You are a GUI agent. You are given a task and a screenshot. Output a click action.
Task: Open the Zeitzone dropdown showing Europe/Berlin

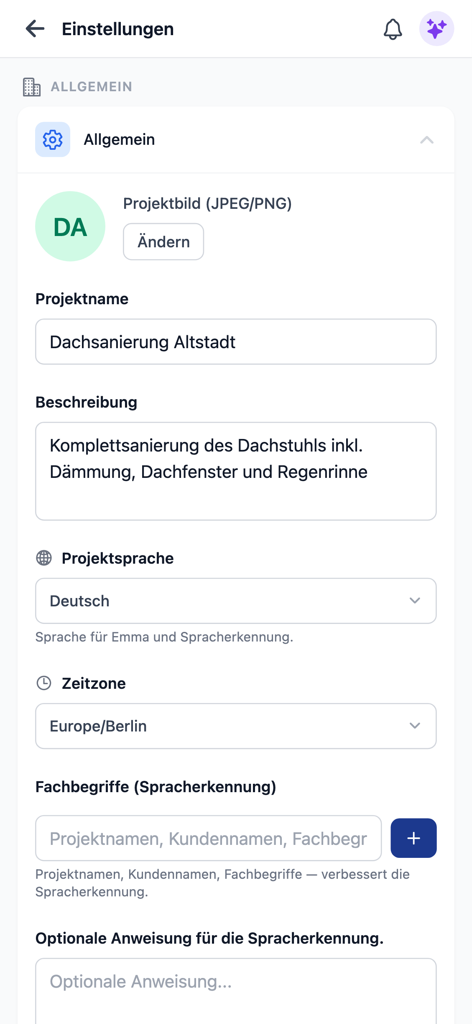click(x=236, y=726)
